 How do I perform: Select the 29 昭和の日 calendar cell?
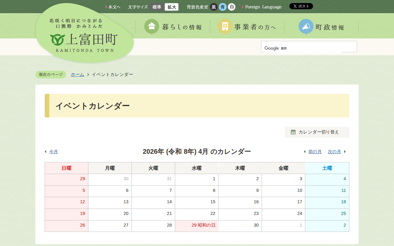coord(197,225)
